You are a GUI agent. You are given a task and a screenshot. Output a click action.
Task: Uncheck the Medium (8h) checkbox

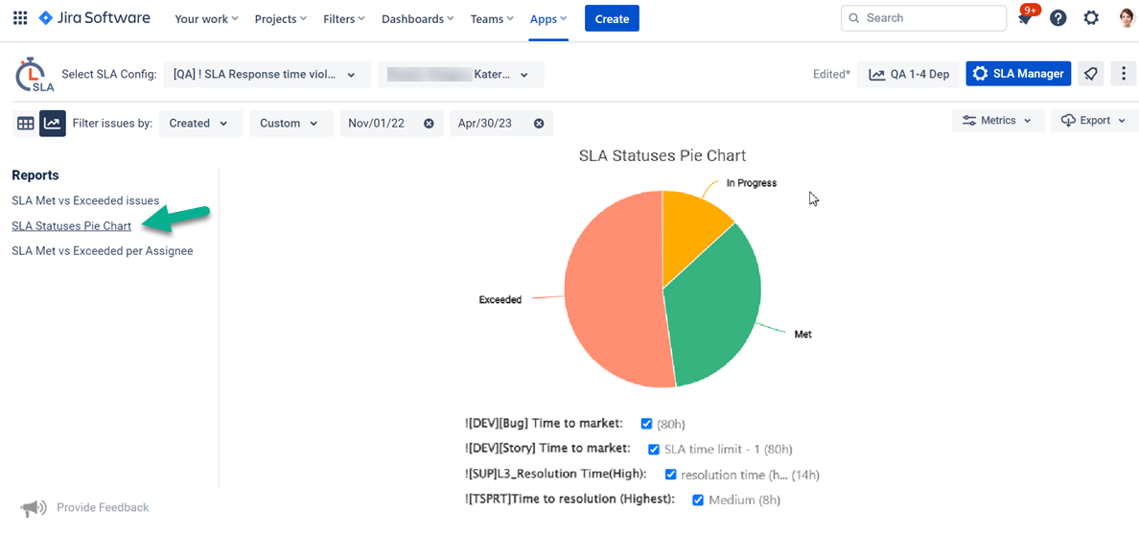(x=698, y=500)
